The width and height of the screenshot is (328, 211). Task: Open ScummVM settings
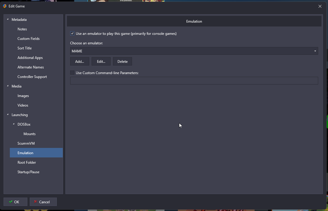coord(26,143)
